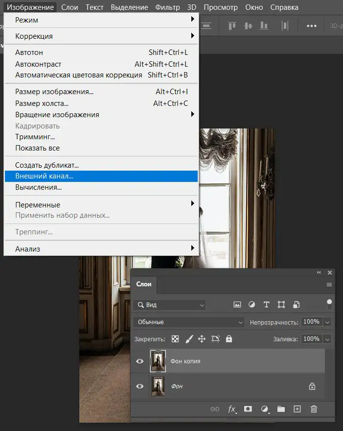Create new adjustment layer icon
Screen dimensions: 343x431
click(265, 409)
